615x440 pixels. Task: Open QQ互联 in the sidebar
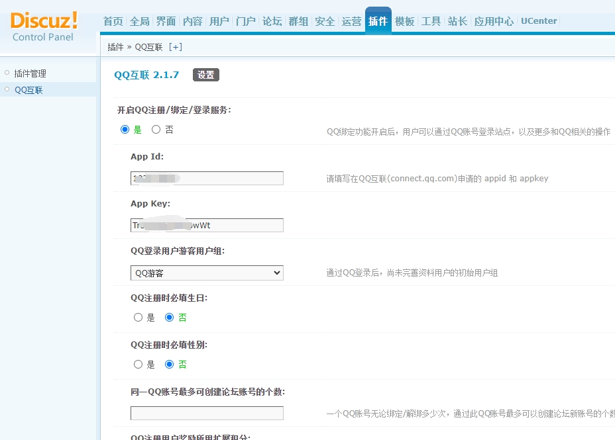(x=28, y=90)
